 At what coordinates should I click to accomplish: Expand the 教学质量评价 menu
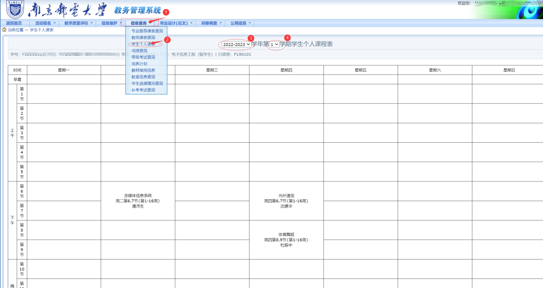click(x=79, y=23)
